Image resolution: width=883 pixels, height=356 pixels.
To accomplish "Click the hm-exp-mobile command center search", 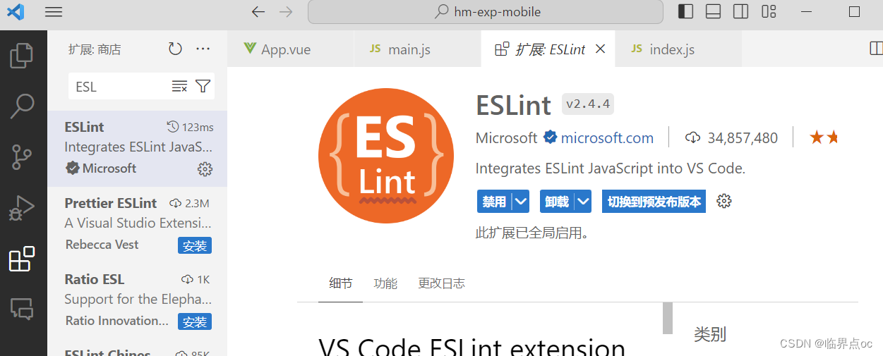I will tap(486, 12).
